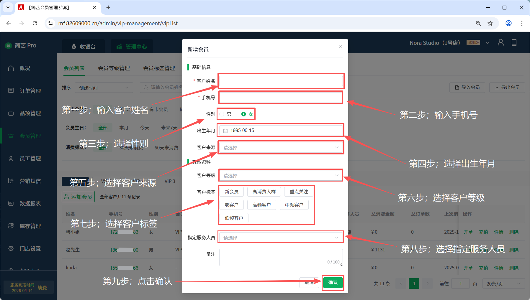Close the 新增会员 dialog with X icon
Image resolution: width=530 pixels, height=300 pixels.
340,47
